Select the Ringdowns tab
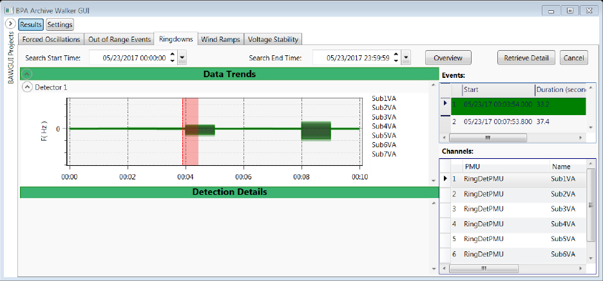603x281 pixels. click(176, 39)
